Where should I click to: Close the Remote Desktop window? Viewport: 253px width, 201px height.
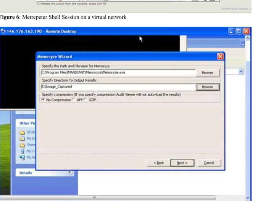pos(247,31)
